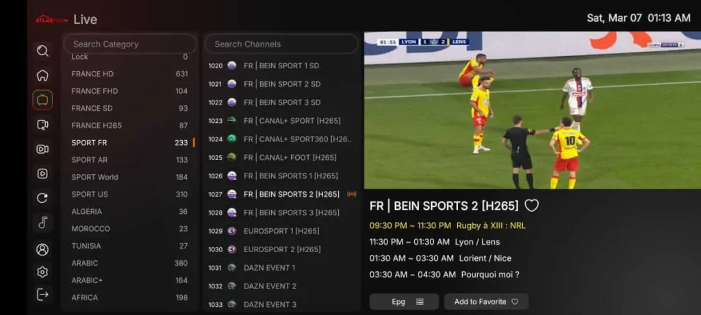This screenshot has width=701, height=315.
Task: Select the ARABIC+ category
Action: tap(129, 280)
